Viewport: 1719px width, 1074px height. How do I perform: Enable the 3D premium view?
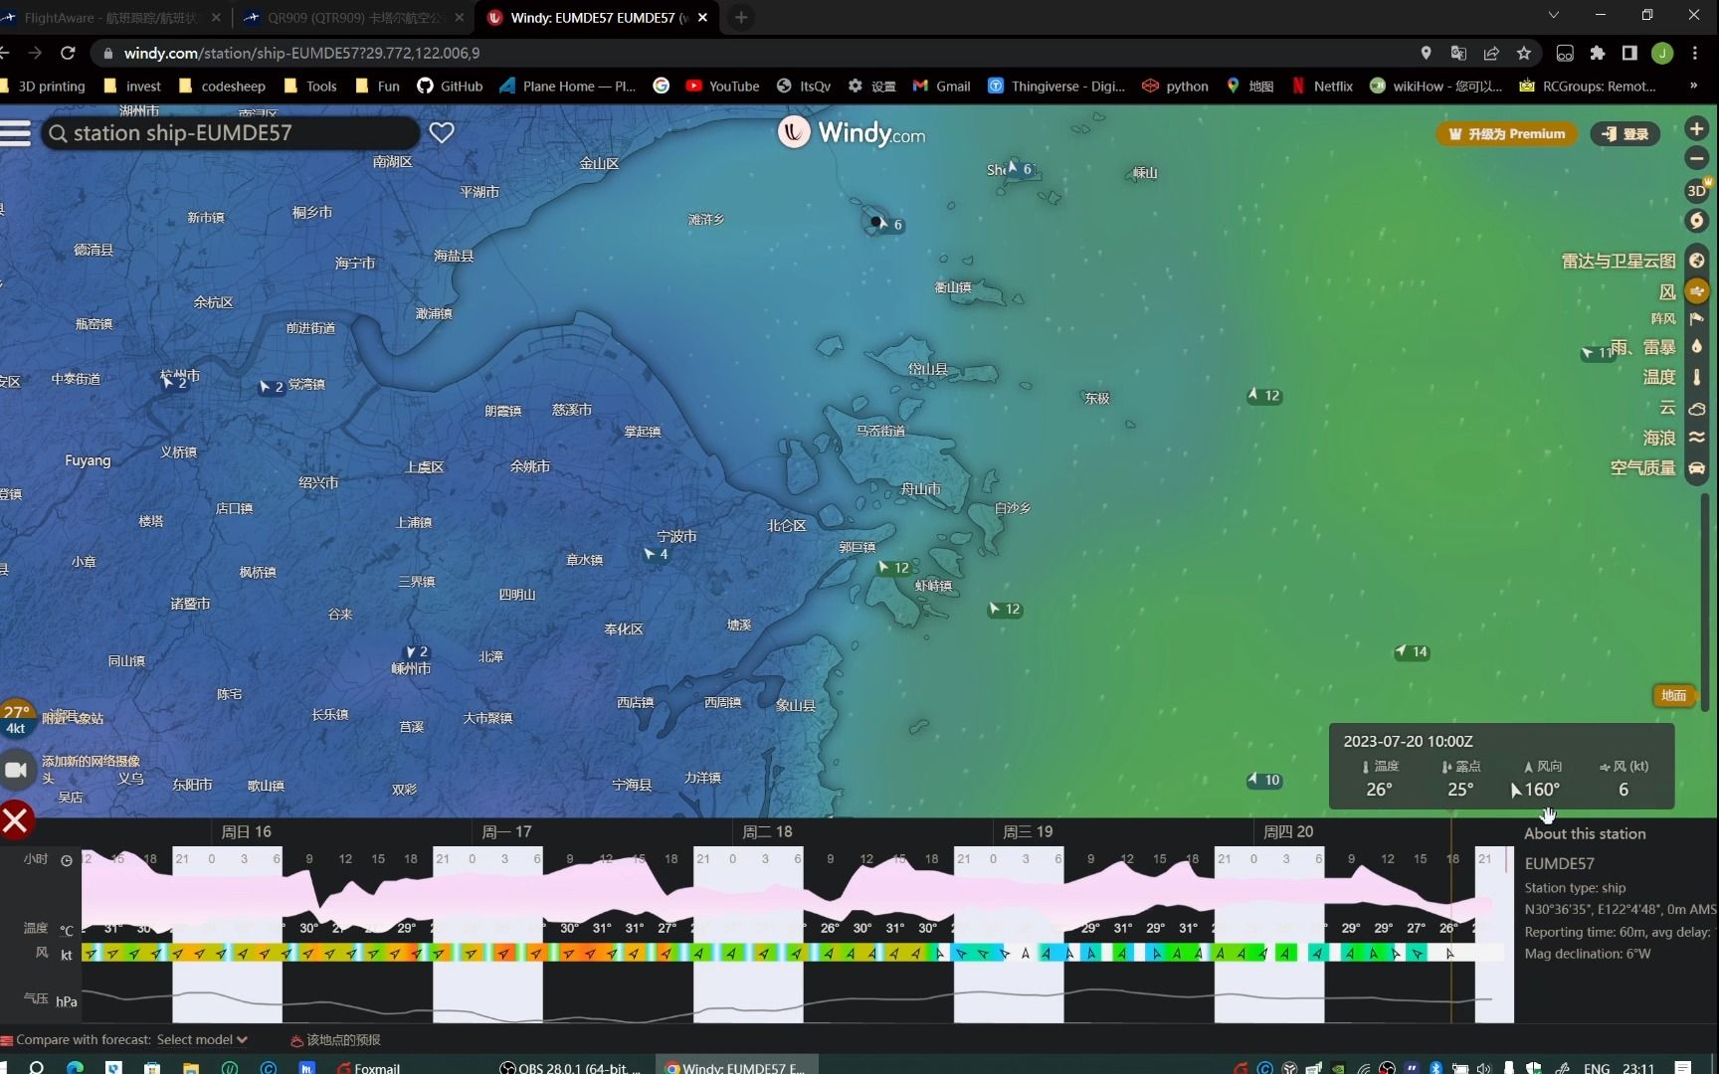(x=1697, y=190)
